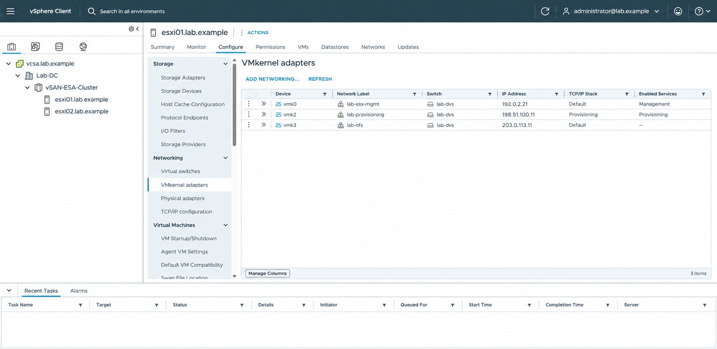Open Virtual switches settings
Screen dimensions: 717x349
(181, 171)
